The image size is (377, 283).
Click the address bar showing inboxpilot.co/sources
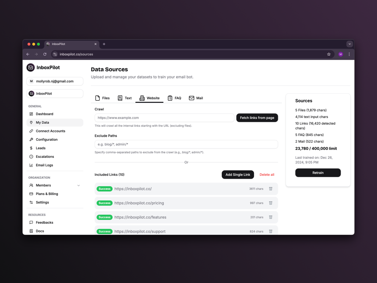coord(192,55)
